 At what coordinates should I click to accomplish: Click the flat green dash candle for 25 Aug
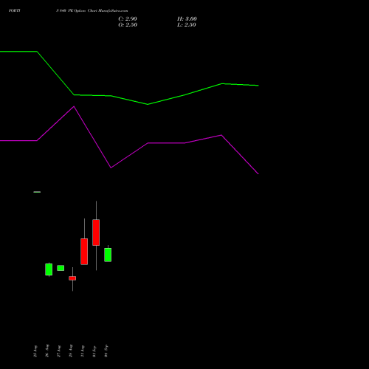tap(37, 192)
